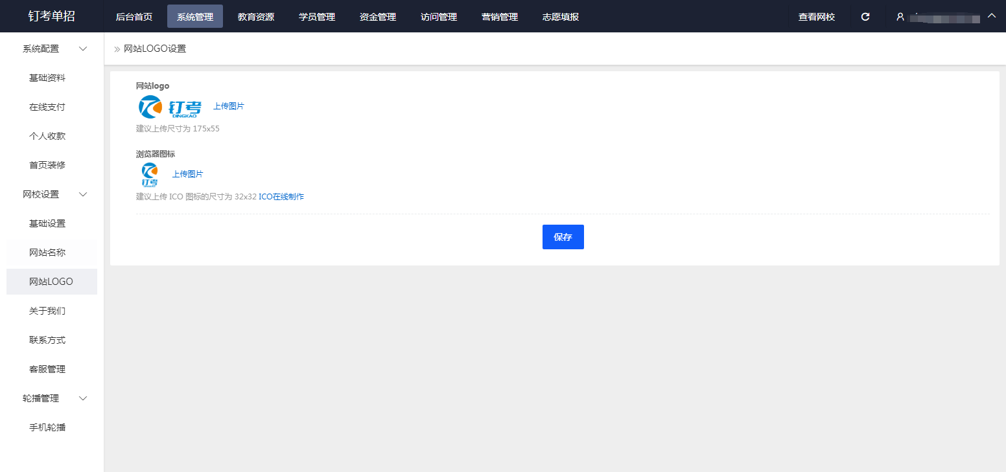Open the 营销管理 top menu
Image resolution: width=1006 pixels, height=472 pixels.
[500, 17]
